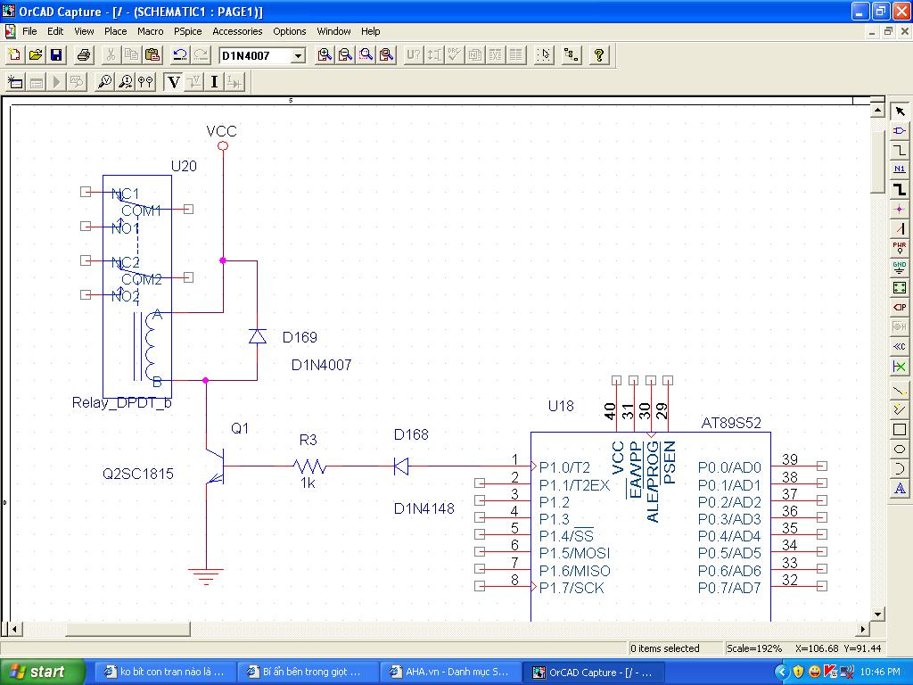This screenshot has height=685, width=913.
Task: Select the Place Wire tool
Action: 900,150
